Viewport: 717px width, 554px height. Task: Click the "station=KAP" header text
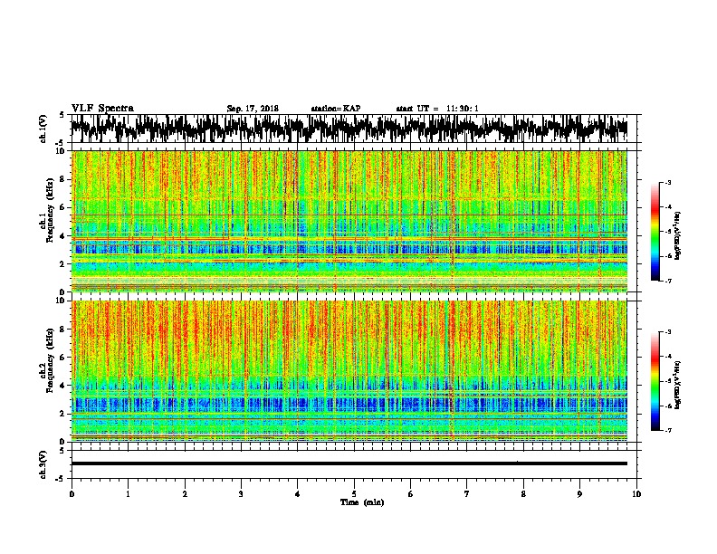[x=336, y=109]
